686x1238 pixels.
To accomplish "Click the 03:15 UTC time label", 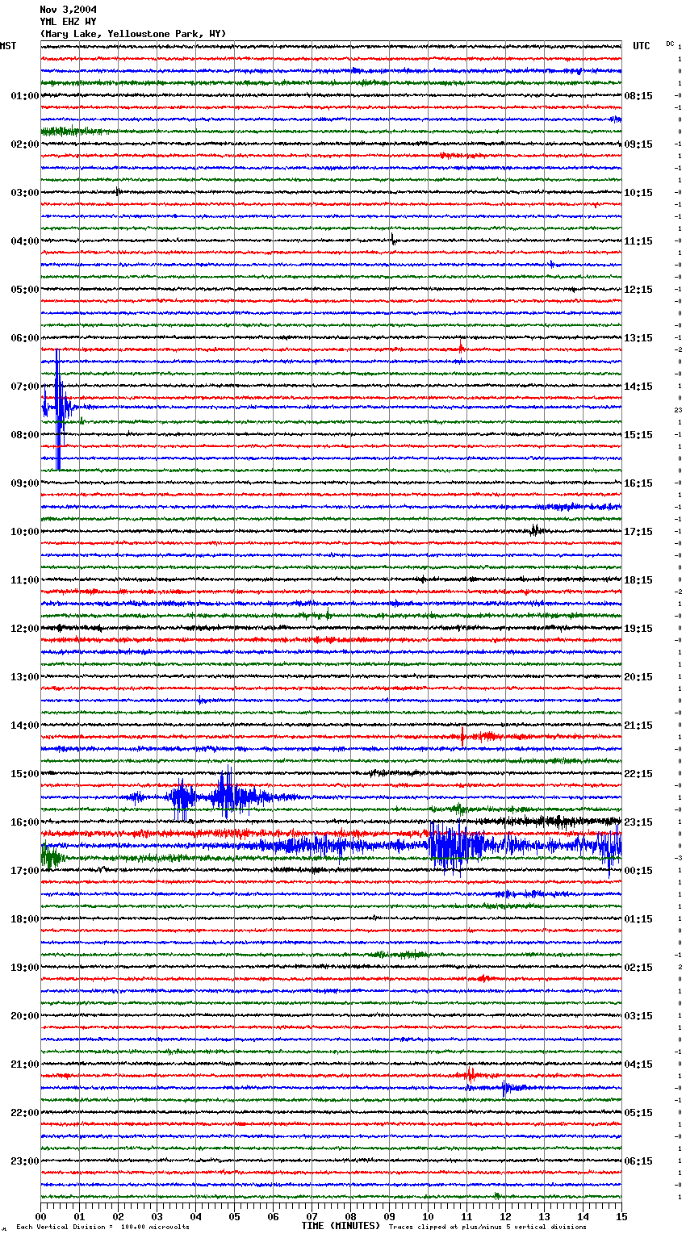I will coord(638,1016).
